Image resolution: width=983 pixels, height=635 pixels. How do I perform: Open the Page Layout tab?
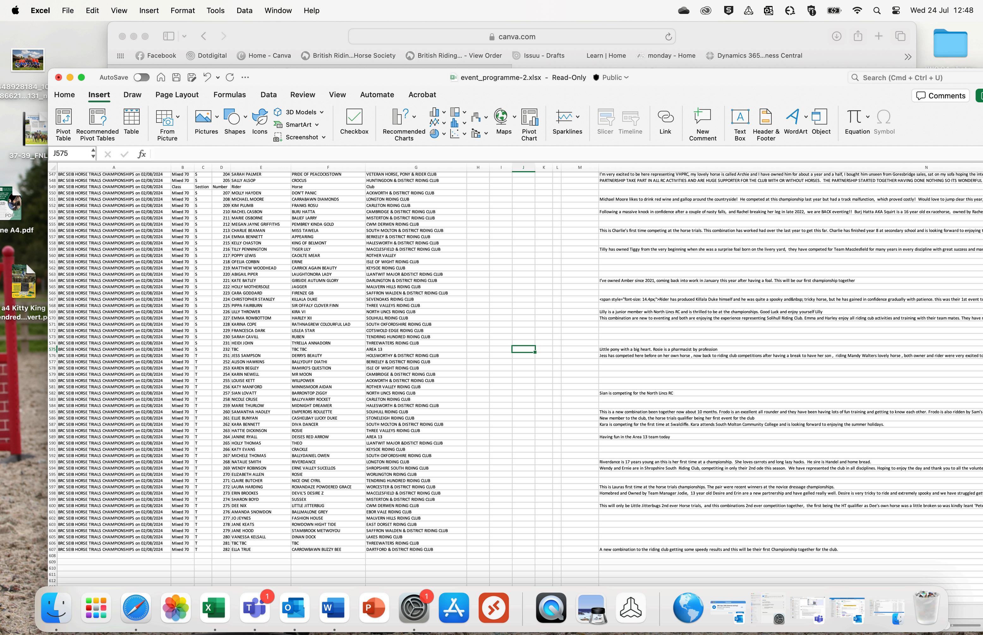(x=177, y=95)
